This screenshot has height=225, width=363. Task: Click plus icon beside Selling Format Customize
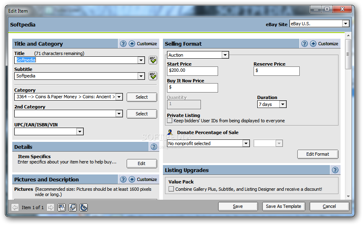[313, 44]
